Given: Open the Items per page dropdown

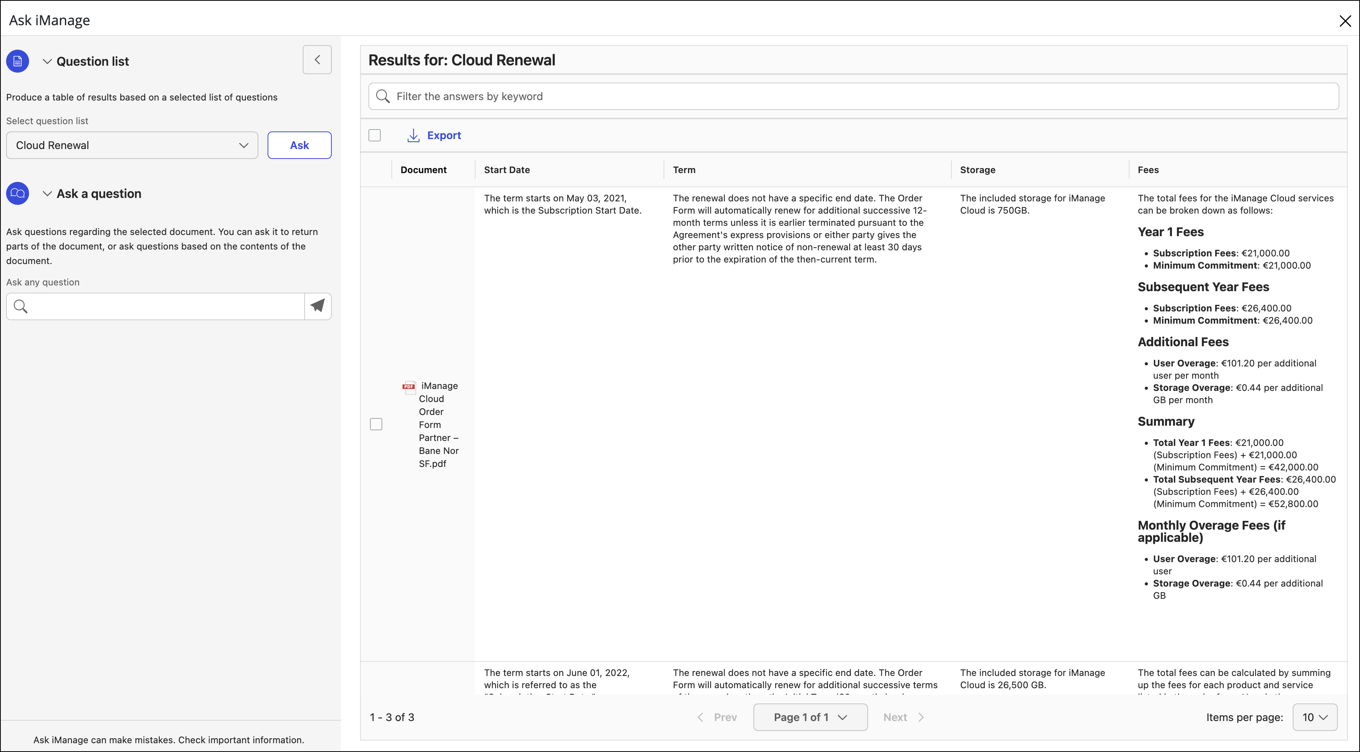Looking at the screenshot, I should (1315, 717).
